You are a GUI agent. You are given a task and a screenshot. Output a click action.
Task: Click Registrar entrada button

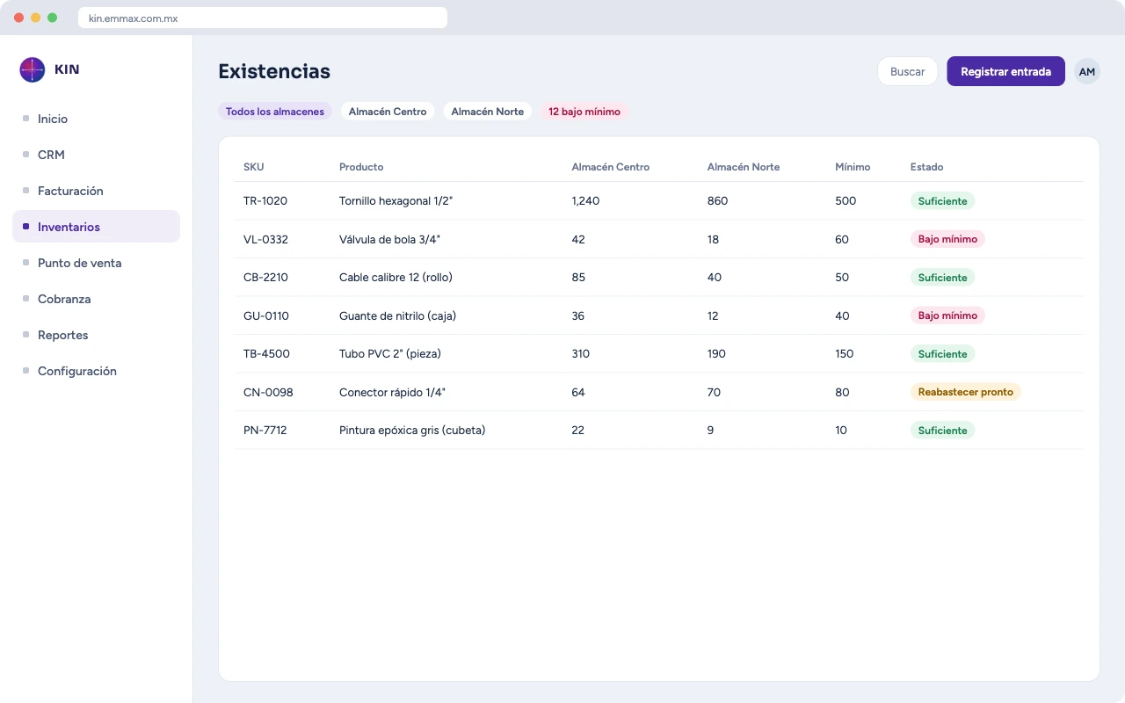coord(1005,72)
